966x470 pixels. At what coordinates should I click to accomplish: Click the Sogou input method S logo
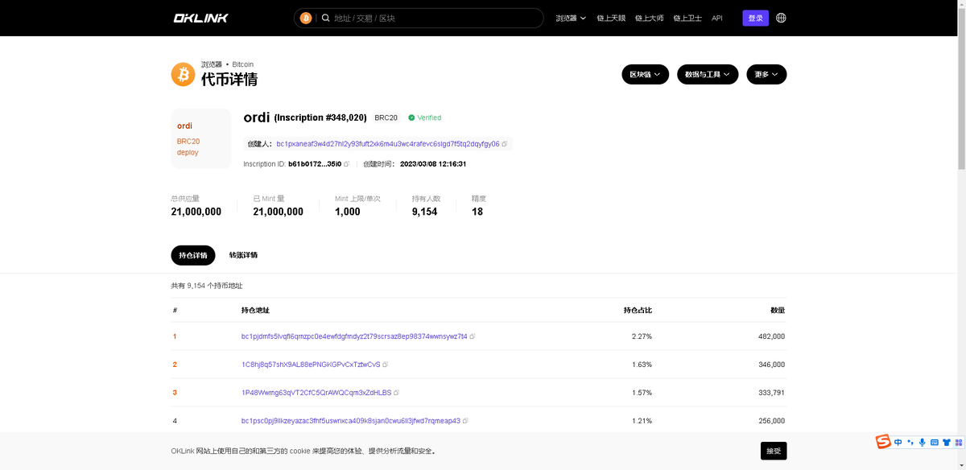883,442
